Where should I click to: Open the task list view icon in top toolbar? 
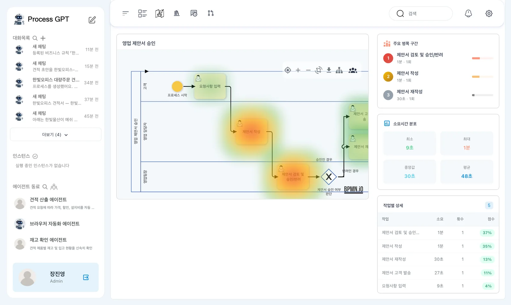coord(142,13)
